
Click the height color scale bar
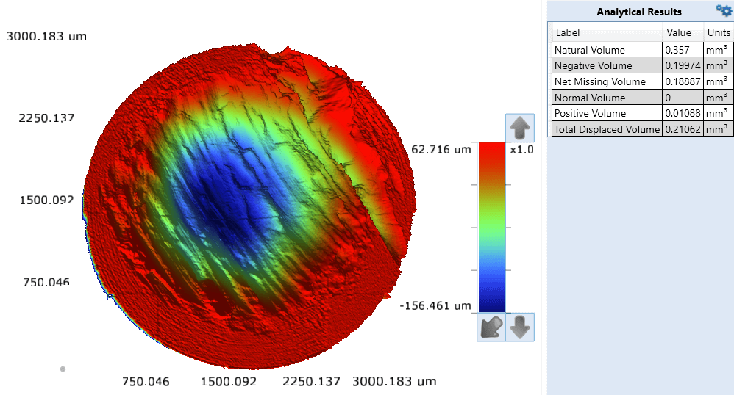[x=491, y=228]
